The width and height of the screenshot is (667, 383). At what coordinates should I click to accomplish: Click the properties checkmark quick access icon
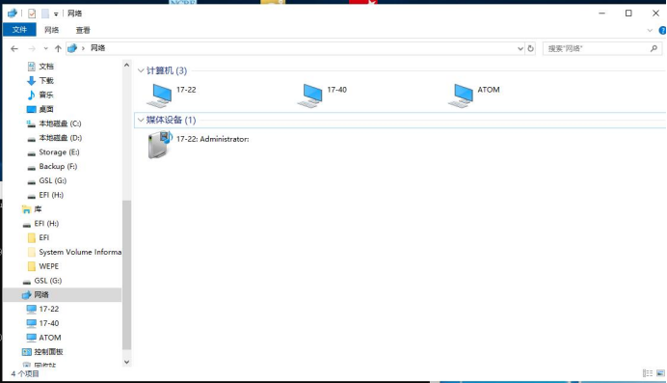(x=32, y=14)
